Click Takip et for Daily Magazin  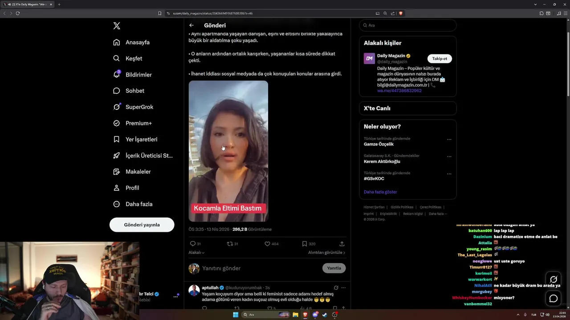coord(440,59)
